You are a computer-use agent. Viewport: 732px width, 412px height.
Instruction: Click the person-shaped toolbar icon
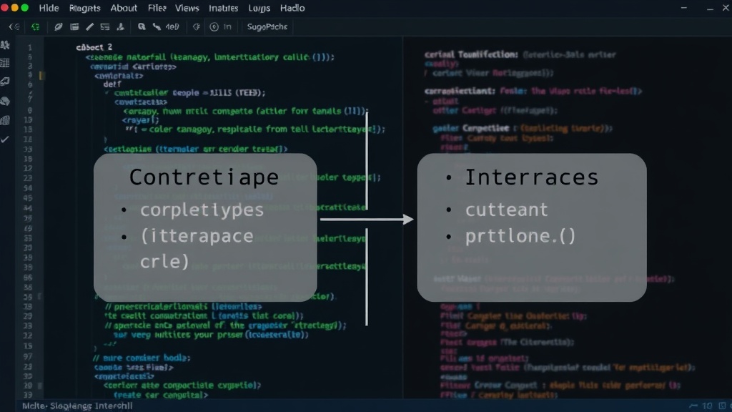(x=120, y=26)
